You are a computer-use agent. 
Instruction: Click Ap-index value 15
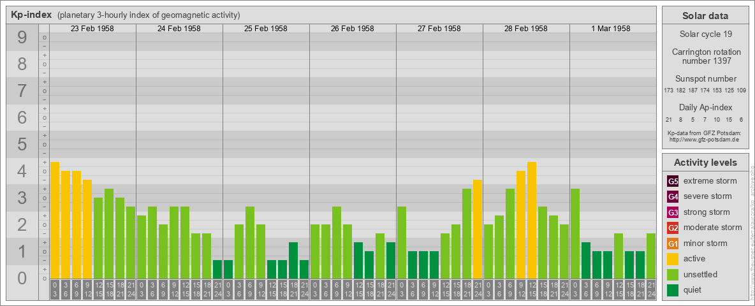(729, 119)
